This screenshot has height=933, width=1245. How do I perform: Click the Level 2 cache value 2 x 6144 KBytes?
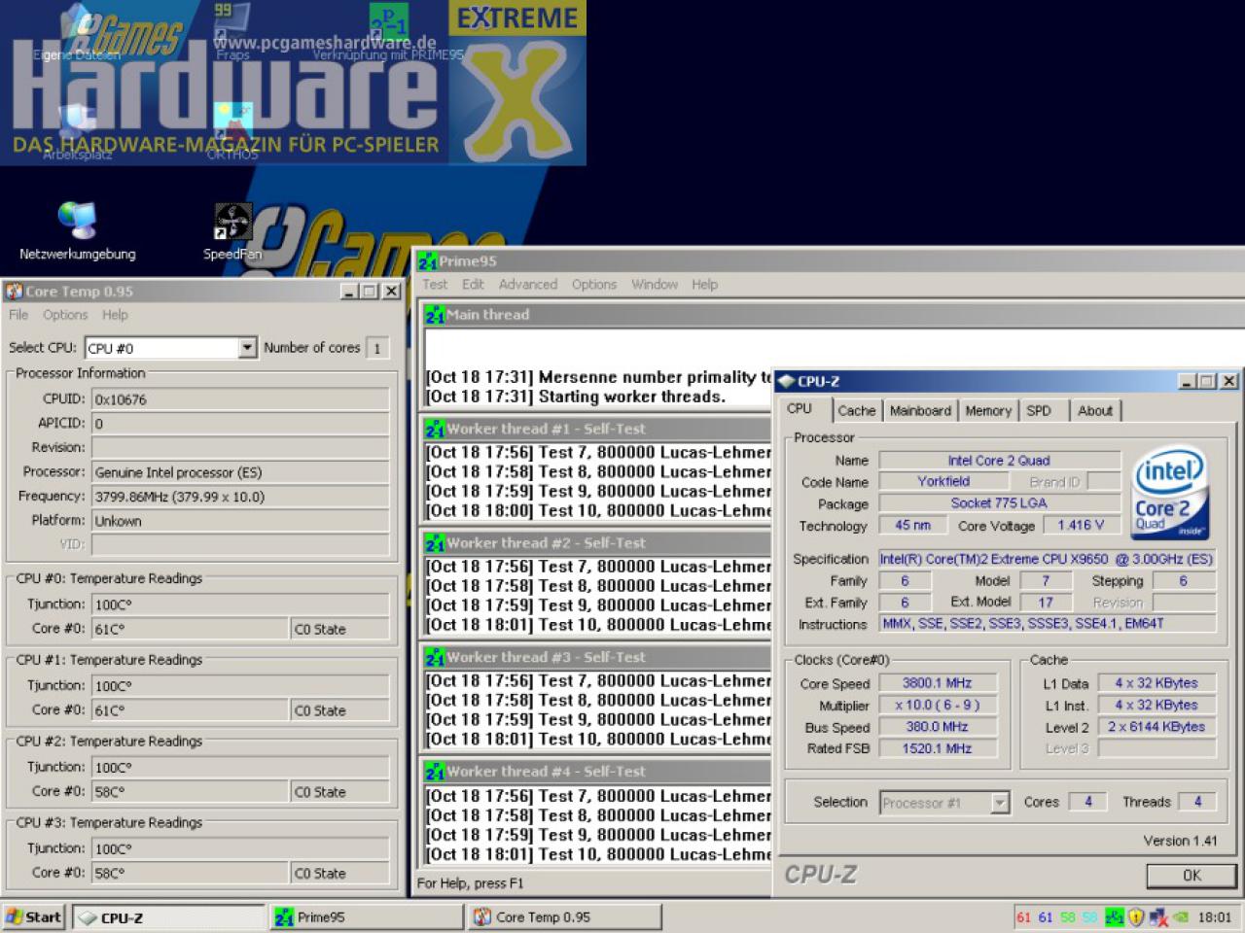click(x=1156, y=727)
